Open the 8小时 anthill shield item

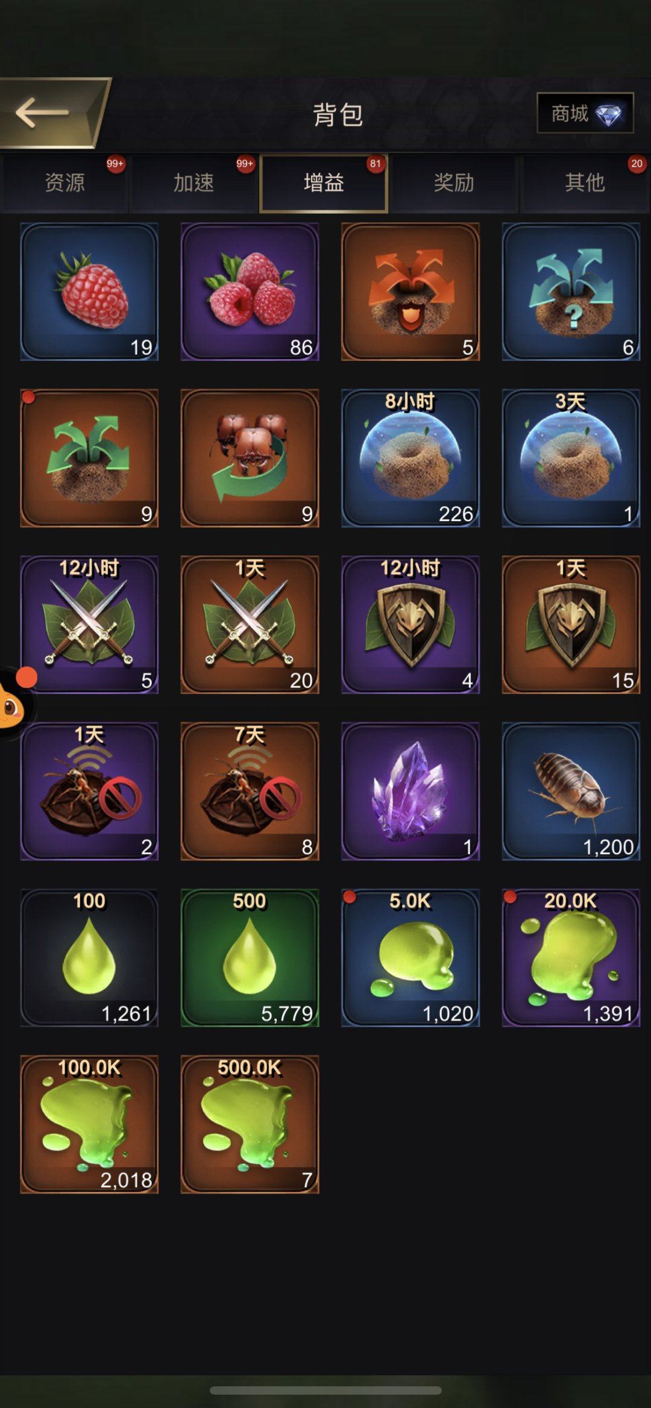[410, 458]
